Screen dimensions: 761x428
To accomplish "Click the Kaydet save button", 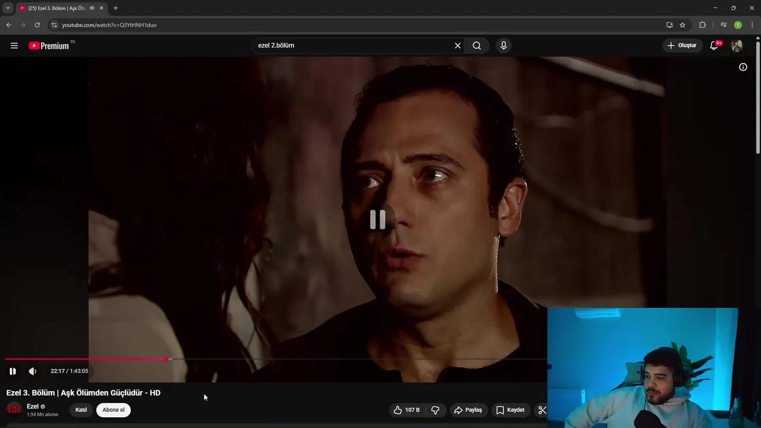I will point(510,410).
